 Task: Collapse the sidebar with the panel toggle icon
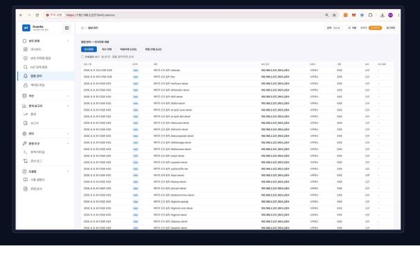67,28
